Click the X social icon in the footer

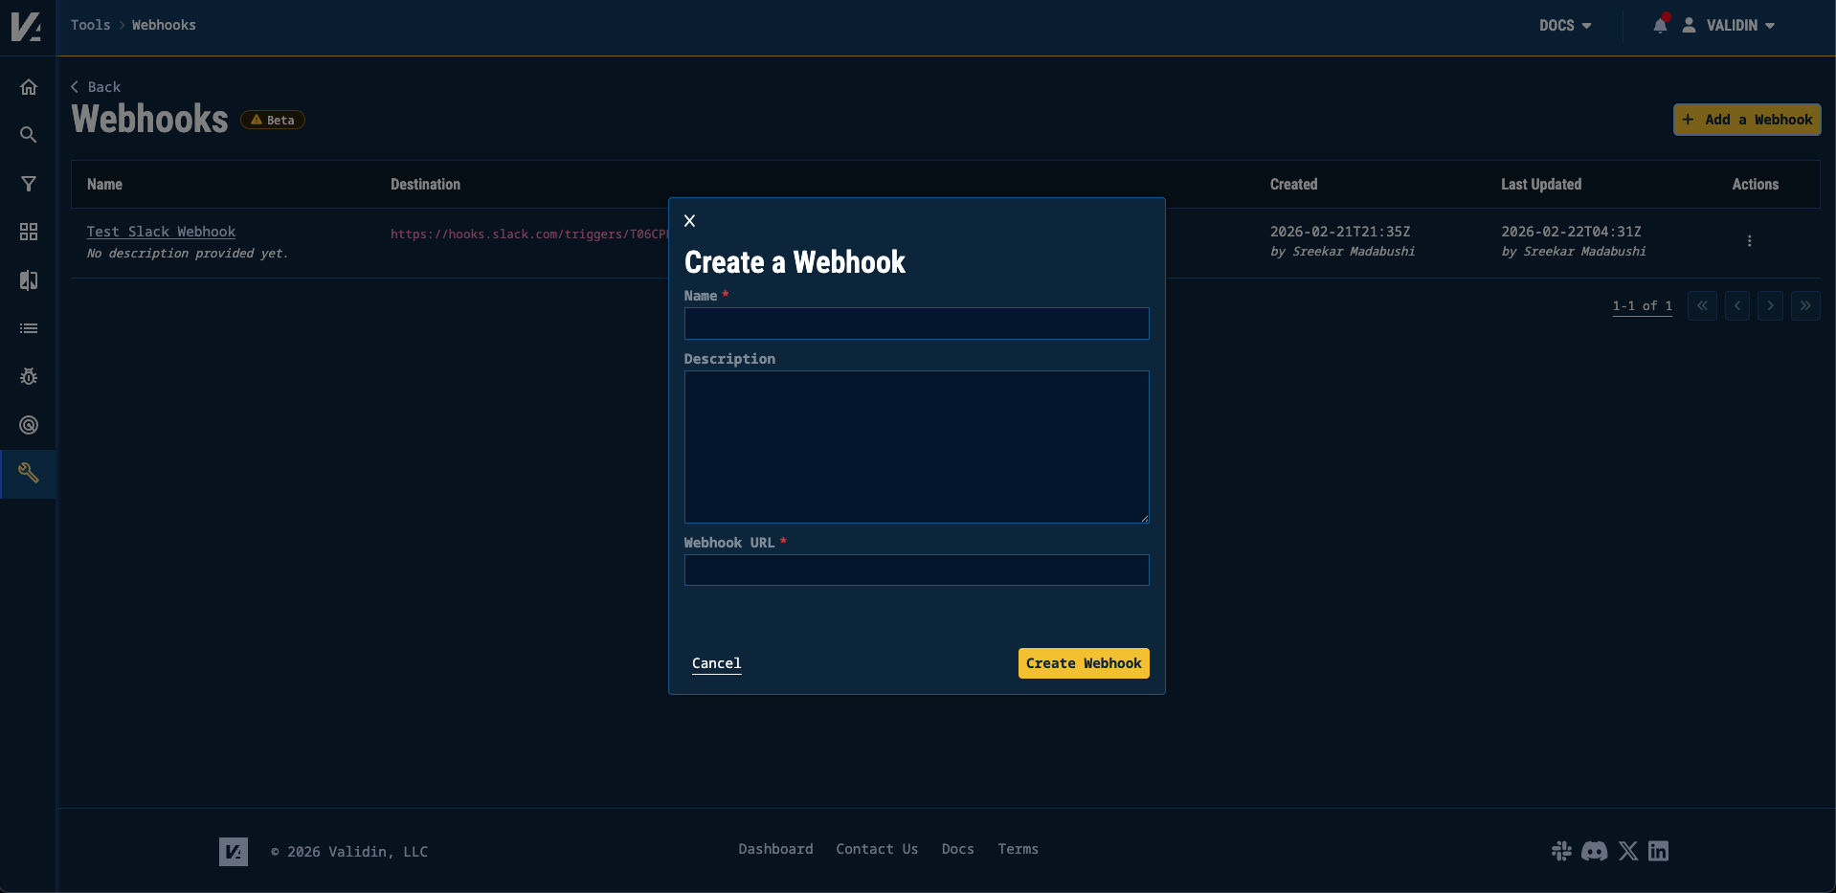[1627, 851]
